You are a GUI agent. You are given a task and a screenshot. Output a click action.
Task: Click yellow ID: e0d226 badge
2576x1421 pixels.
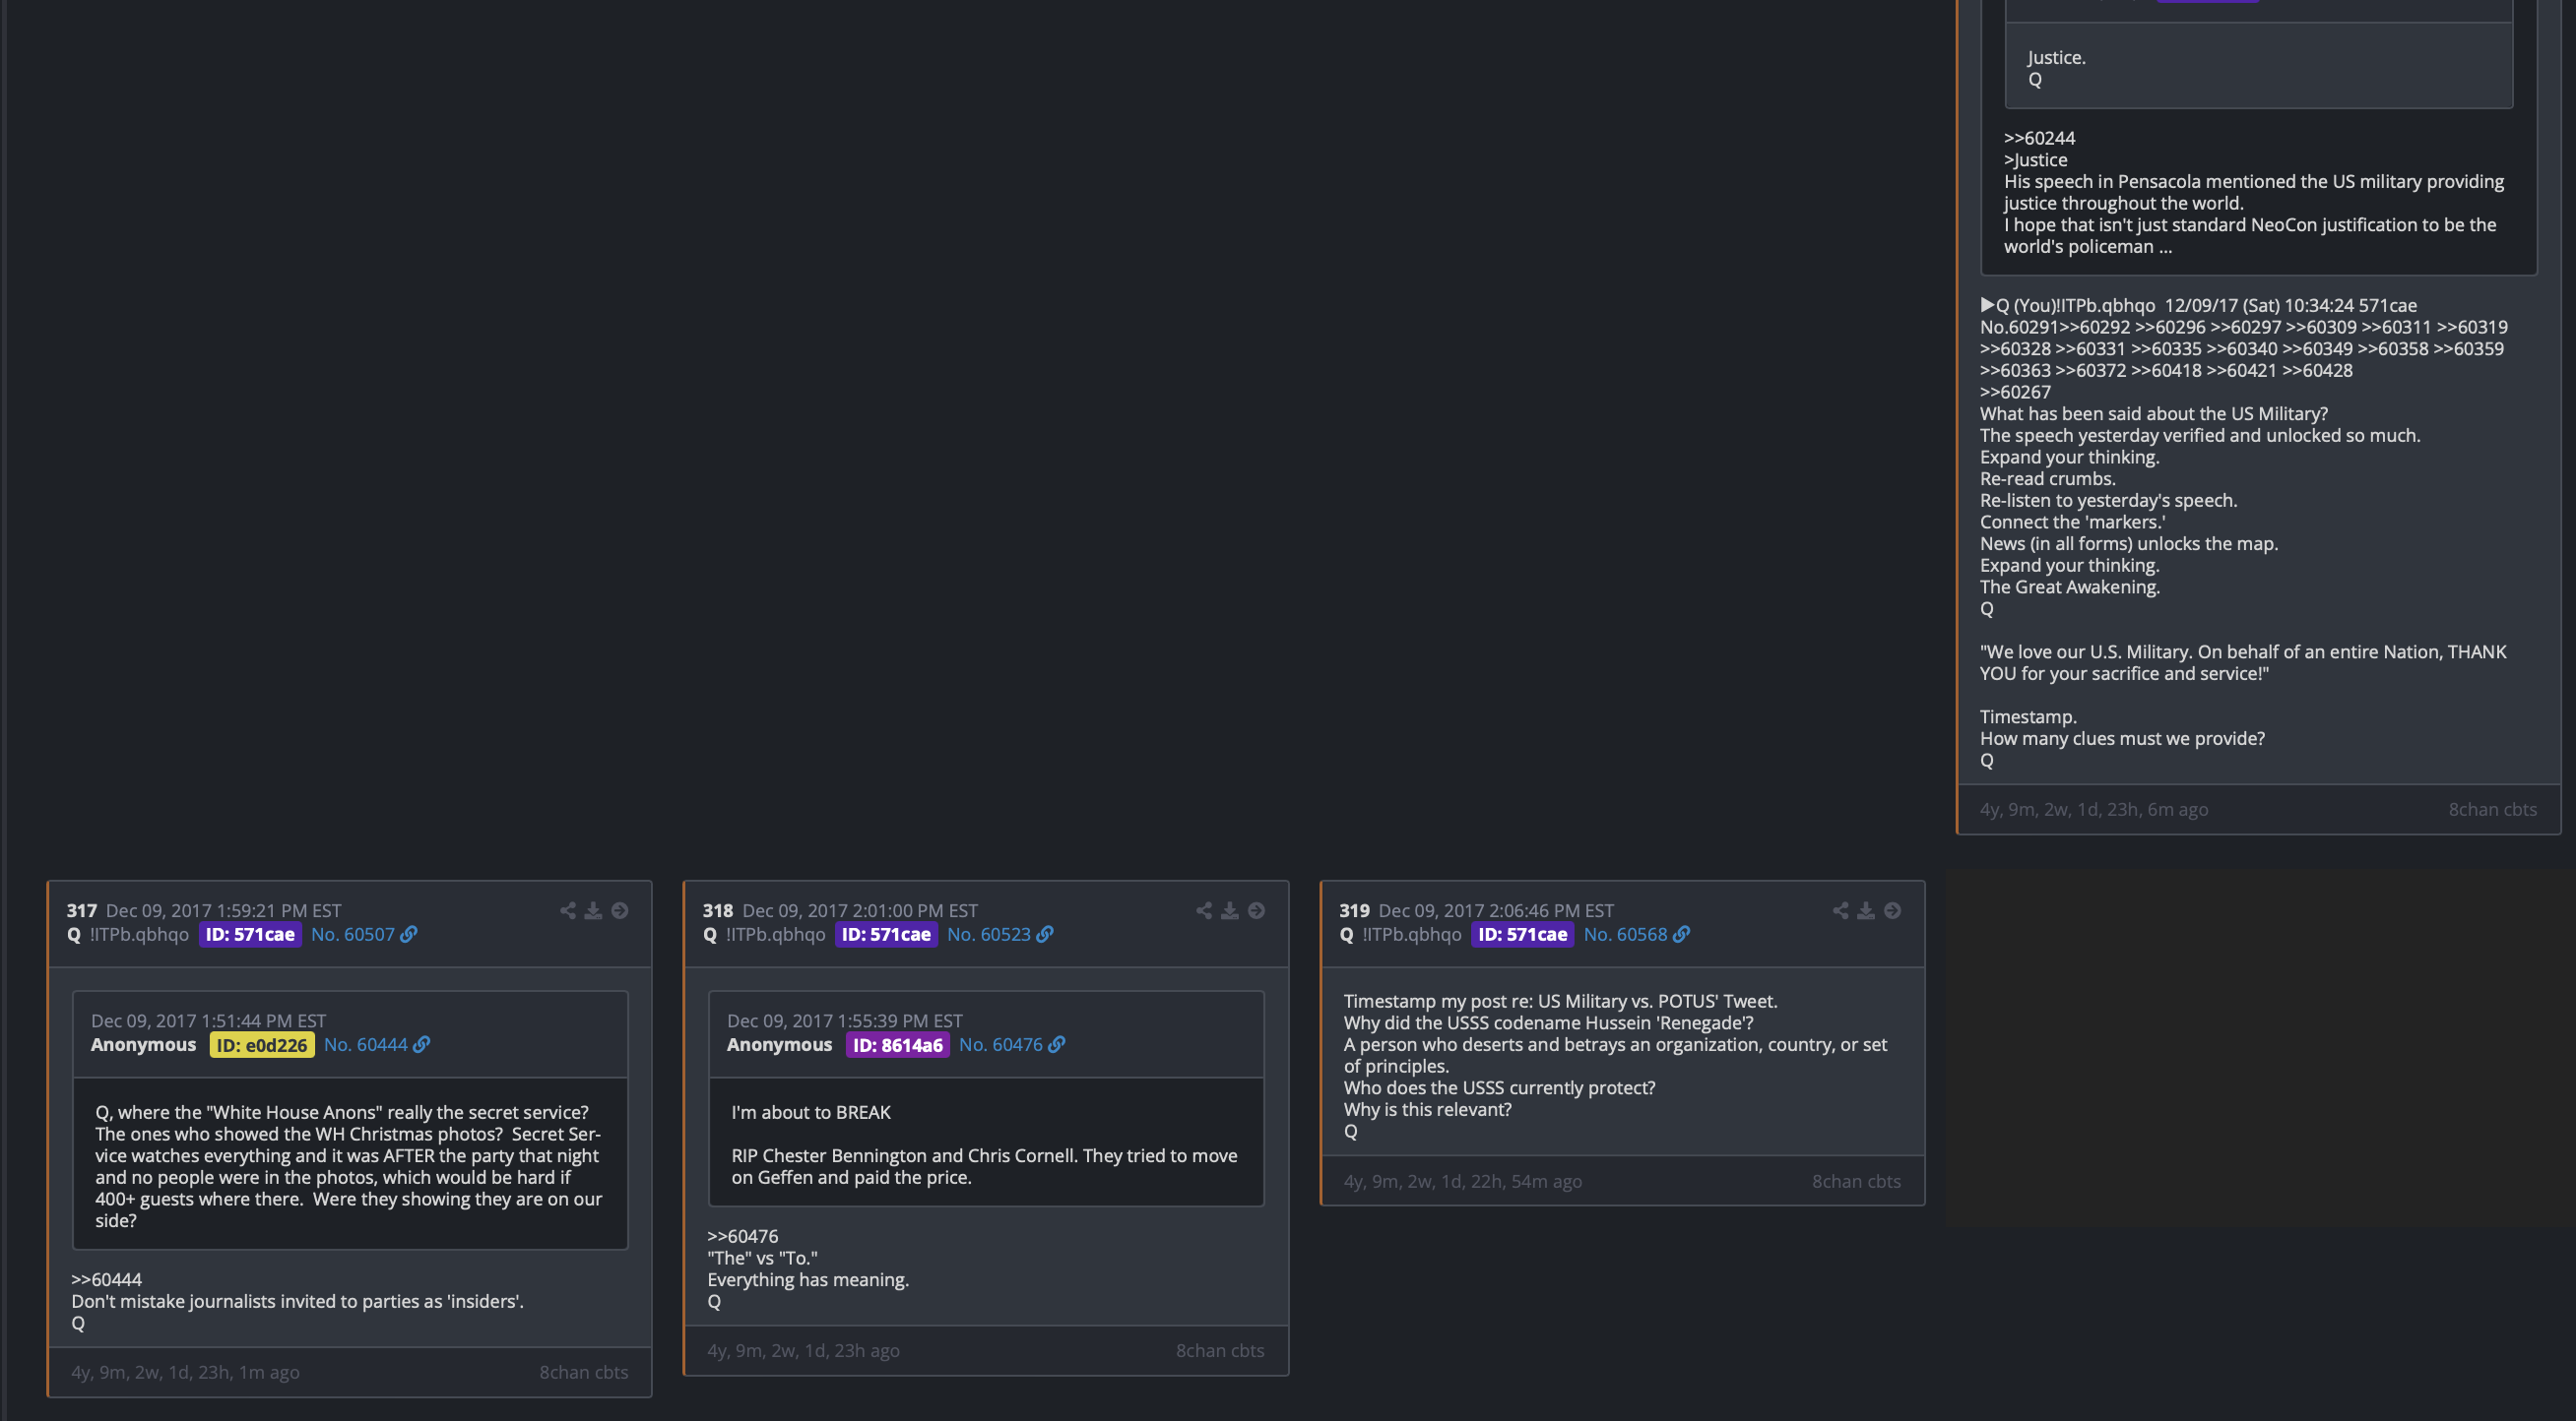[x=262, y=1044]
